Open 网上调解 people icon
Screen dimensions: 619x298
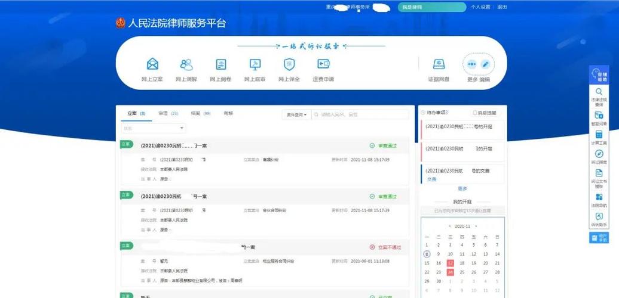click(186, 64)
